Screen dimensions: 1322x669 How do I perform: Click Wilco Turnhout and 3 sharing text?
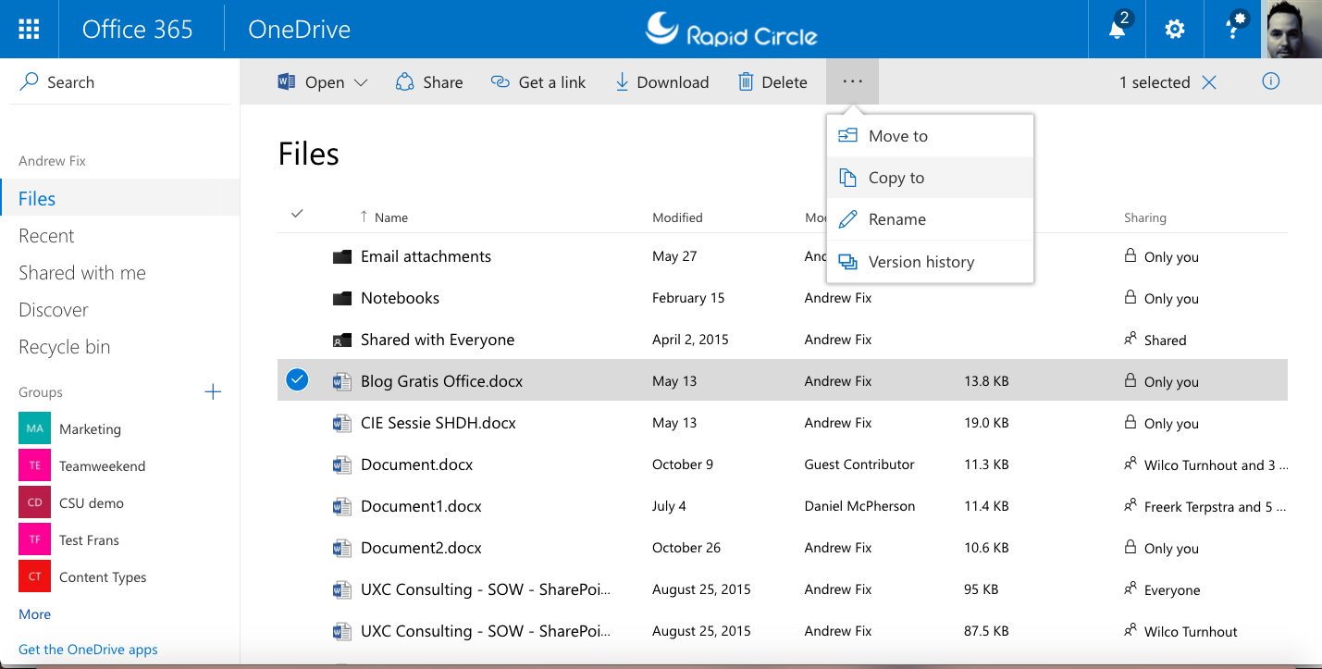click(x=1216, y=465)
